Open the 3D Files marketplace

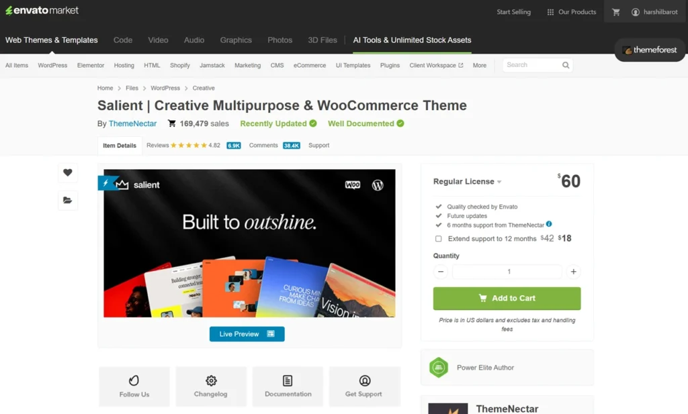click(322, 40)
